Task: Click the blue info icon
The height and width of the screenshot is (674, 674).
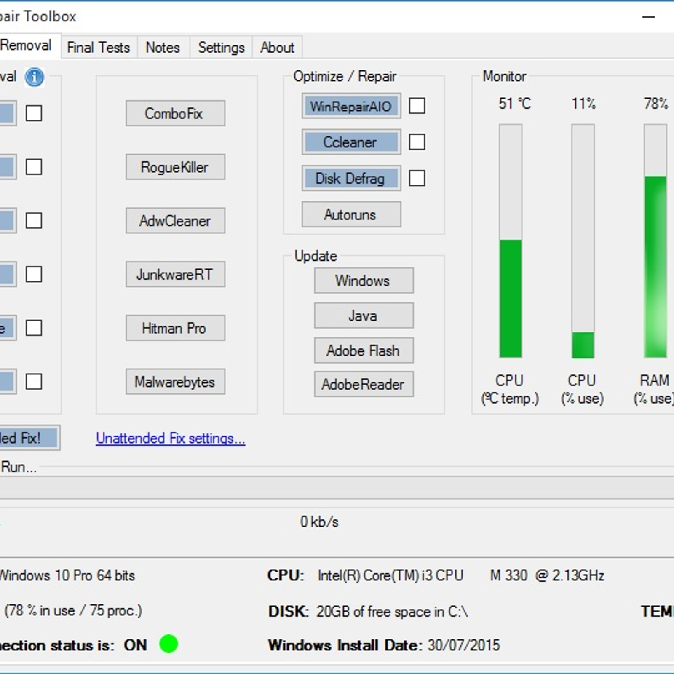Action: pos(34,77)
